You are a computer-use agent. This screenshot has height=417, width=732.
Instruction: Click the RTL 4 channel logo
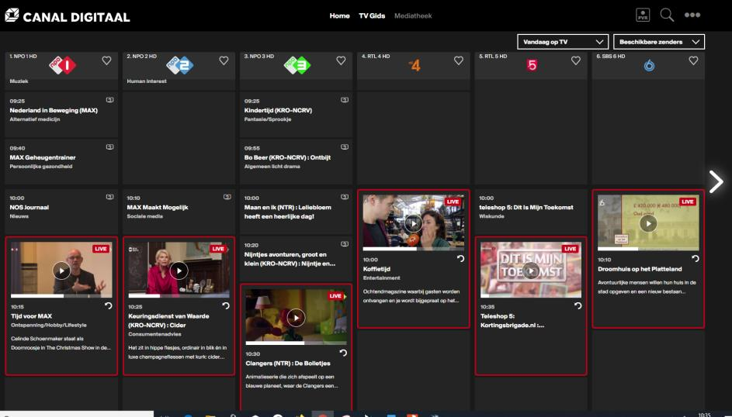pyautogui.click(x=414, y=65)
